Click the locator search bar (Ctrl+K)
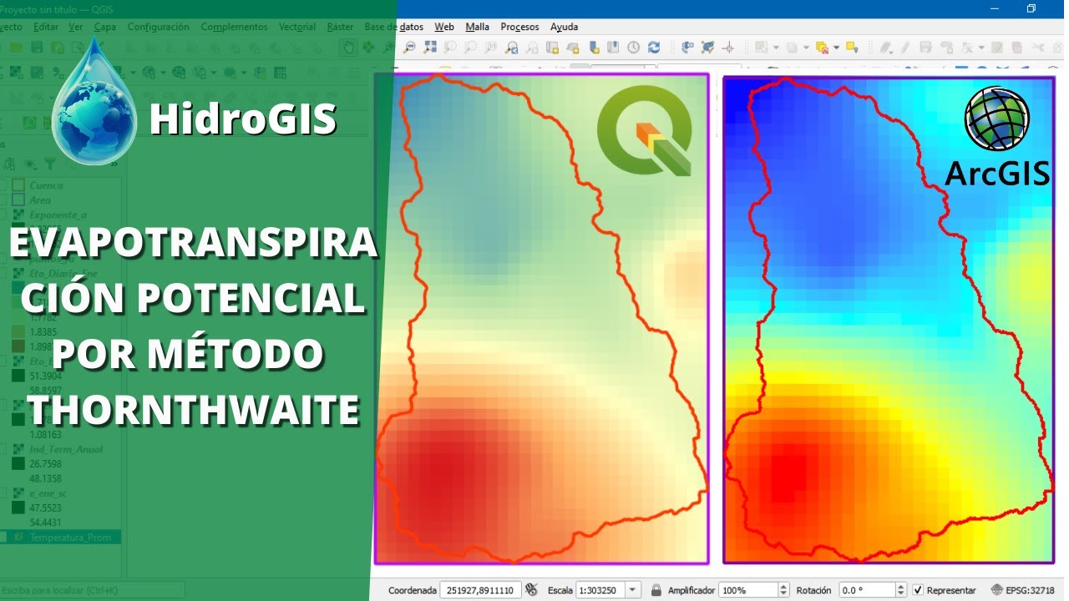This screenshot has height=601, width=1069. pos(92,590)
